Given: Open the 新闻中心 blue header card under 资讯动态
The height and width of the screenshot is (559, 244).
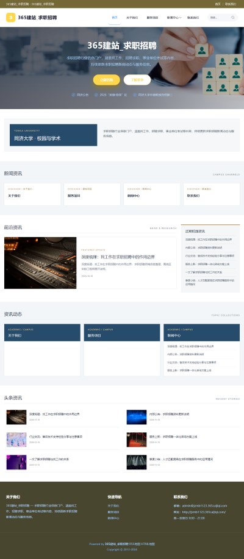Looking at the screenshot, I should (201, 333).
